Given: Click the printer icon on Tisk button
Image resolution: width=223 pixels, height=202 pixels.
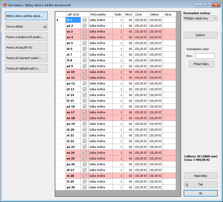Looking at the screenshot, I should pos(187,184).
